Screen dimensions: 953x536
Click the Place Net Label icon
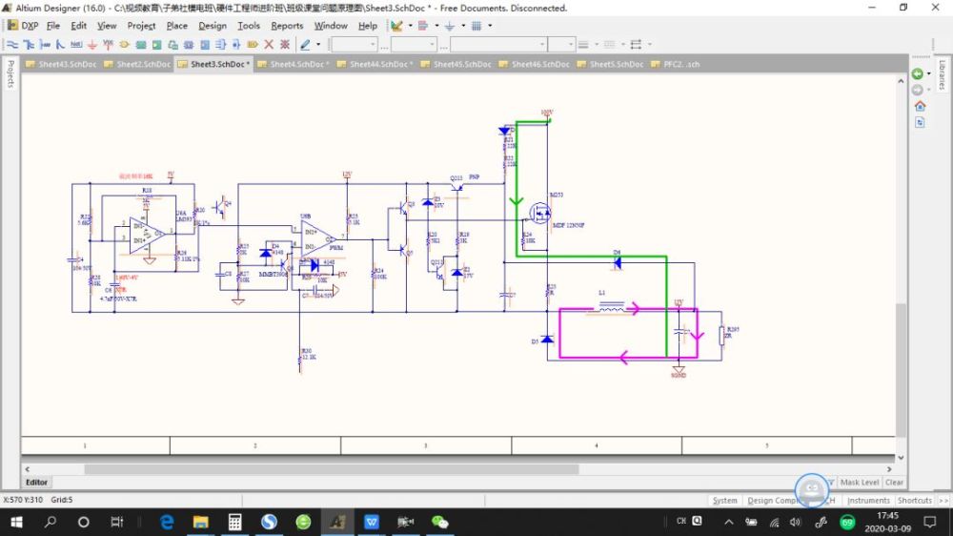[x=76, y=44]
